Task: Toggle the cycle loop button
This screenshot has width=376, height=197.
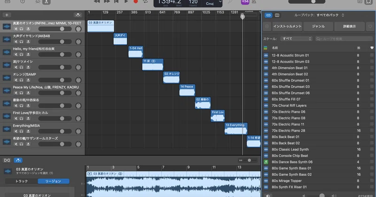Action: pyautogui.click(x=145, y=1)
